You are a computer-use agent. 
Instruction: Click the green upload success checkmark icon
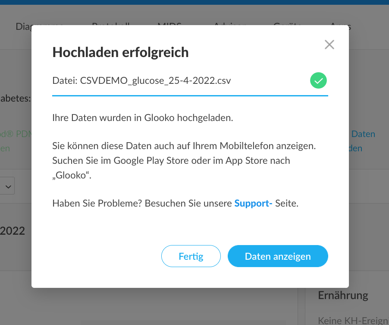318,80
